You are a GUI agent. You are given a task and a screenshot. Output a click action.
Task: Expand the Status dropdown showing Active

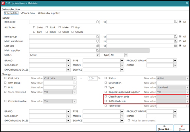coord(98,55)
